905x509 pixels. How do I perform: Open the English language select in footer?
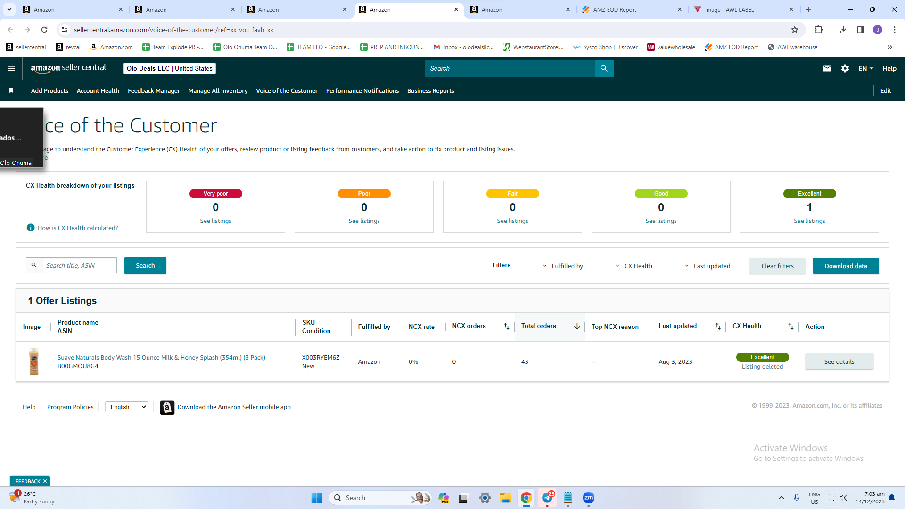pyautogui.click(x=127, y=407)
